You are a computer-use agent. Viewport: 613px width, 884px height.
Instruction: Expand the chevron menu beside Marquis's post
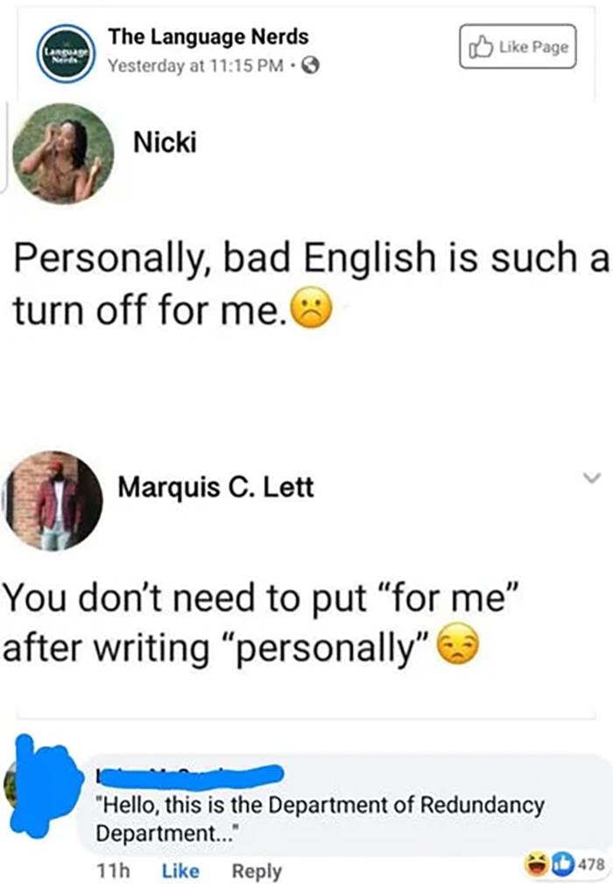pyautogui.click(x=592, y=478)
